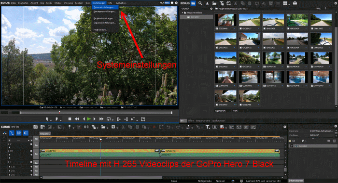Play the video with green play button
This screenshot has width=338, height=183.
(89, 119)
